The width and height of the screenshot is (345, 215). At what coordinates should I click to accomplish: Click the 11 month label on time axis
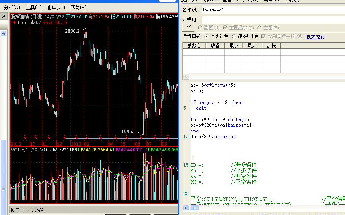click(x=45, y=144)
